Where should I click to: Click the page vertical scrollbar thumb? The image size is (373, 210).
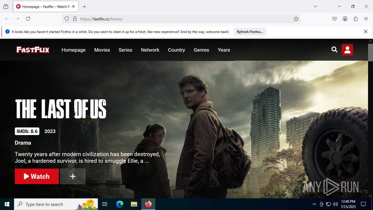[370, 52]
